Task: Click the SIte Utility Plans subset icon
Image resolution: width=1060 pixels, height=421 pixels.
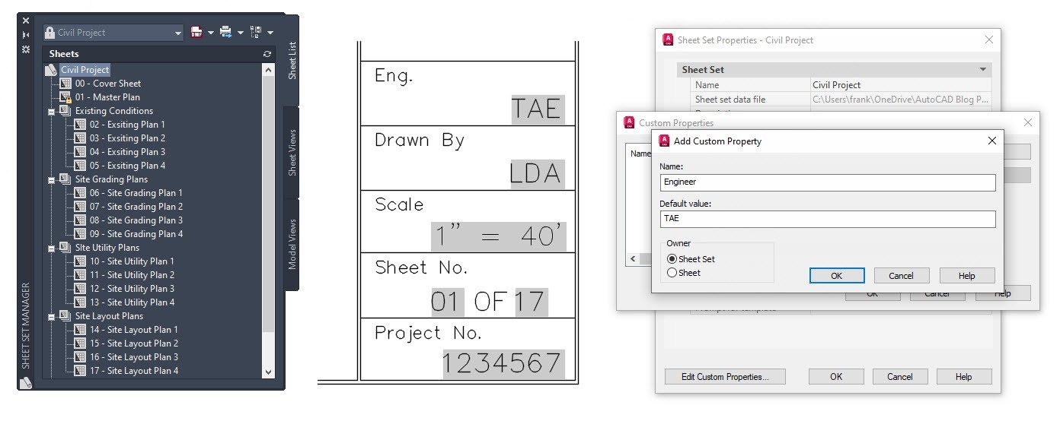Action: 65,248
